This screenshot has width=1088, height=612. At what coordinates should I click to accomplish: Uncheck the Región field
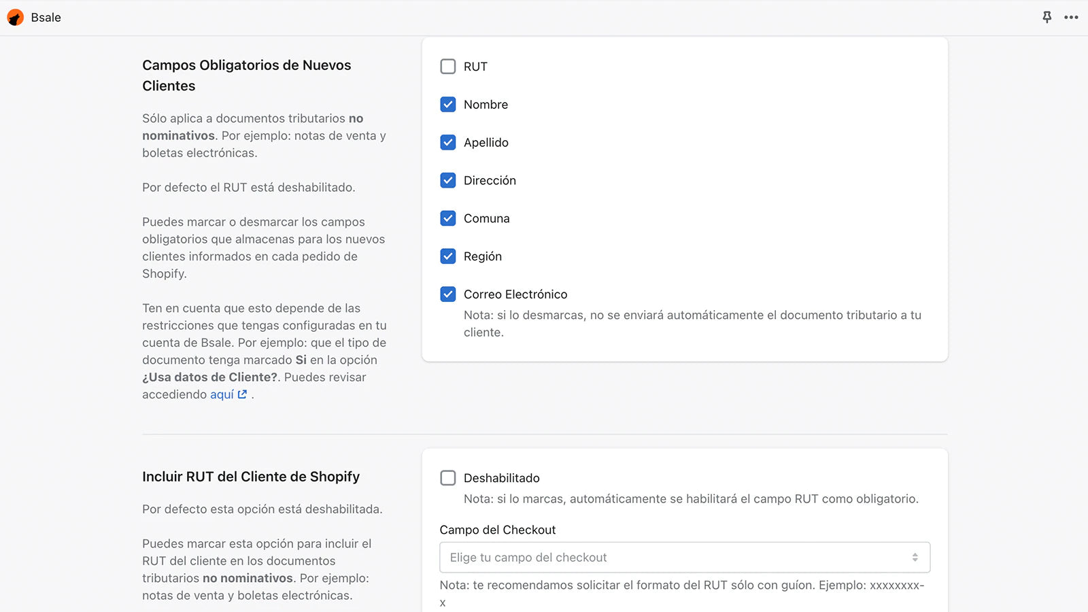[448, 256]
